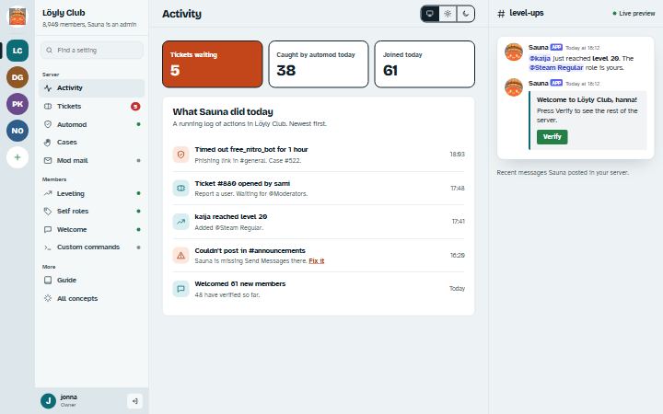This screenshot has height=414, width=663.
Task: Switch to the DG server
Action: [17, 77]
